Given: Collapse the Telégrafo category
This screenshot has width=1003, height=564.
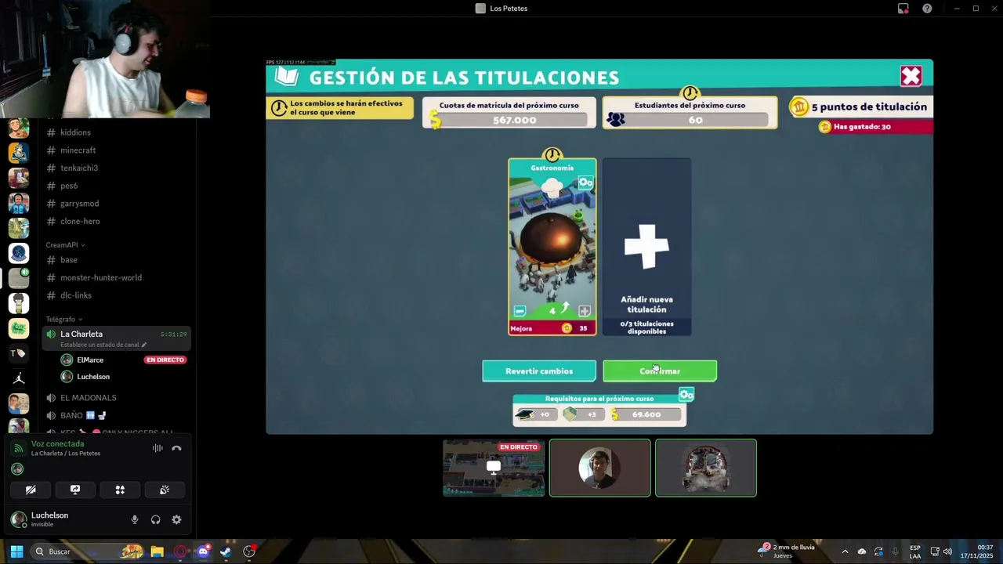Looking at the screenshot, I should click(64, 320).
